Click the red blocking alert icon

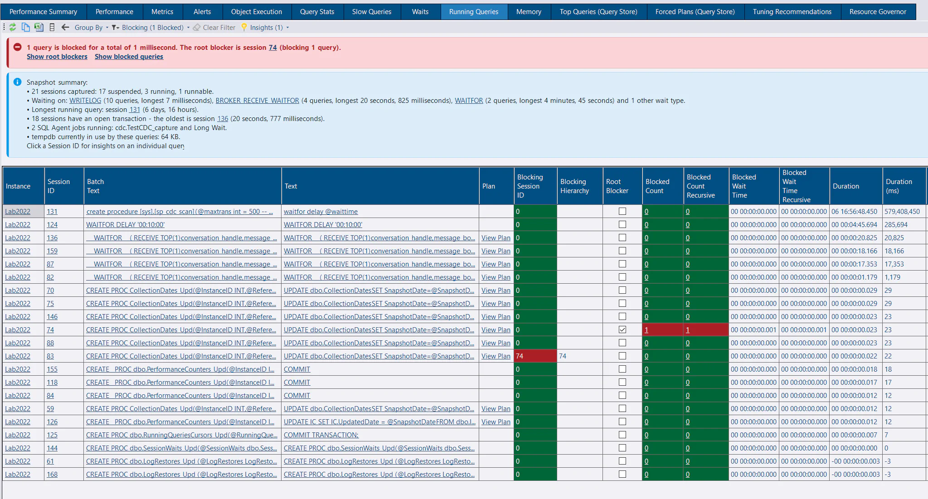coord(17,47)
